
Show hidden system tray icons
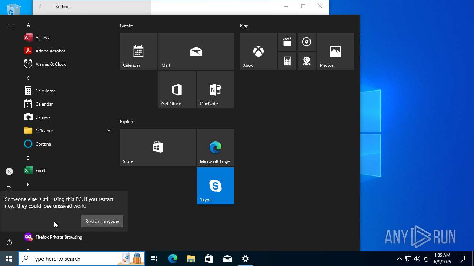point(399,259)
